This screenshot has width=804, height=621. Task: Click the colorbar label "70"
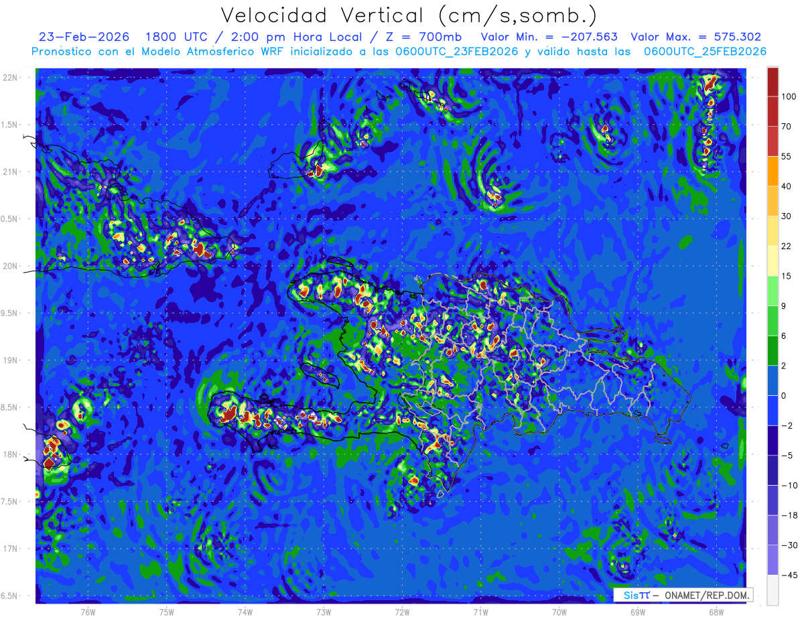(x=787, y=126)
